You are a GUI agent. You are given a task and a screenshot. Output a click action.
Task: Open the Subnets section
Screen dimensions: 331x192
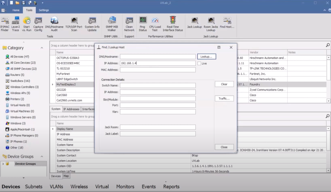(34, 186)
